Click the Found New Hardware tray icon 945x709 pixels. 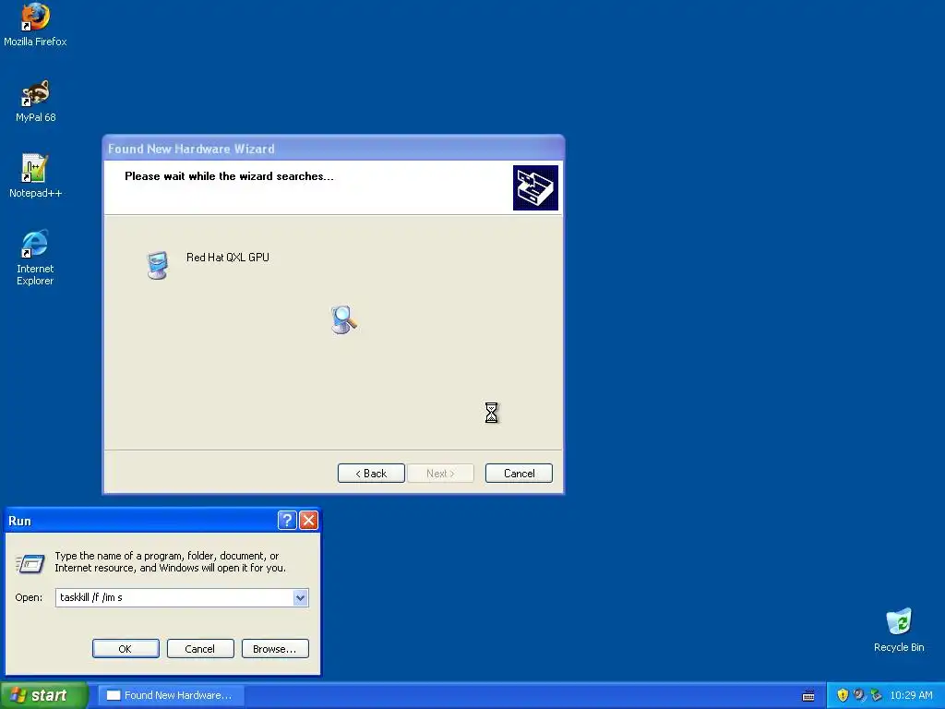click(x=859, y=695)
